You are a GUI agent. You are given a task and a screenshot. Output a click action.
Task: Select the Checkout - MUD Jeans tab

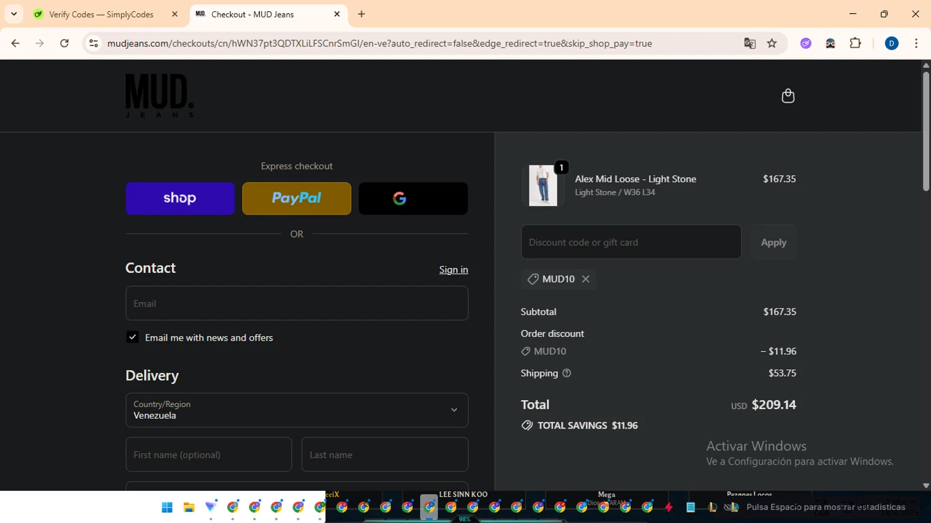(x=267, y=14)
